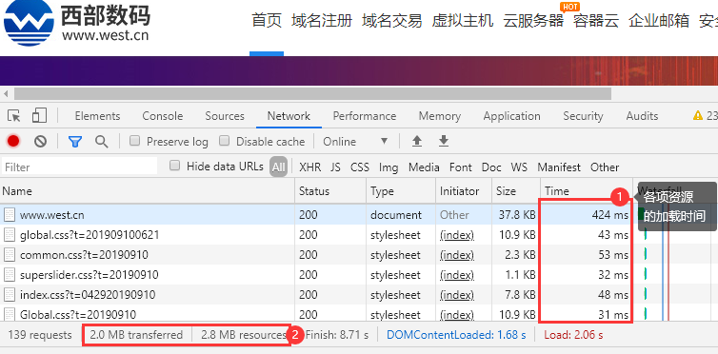Image resolution: width=718 pixels, height=354 pixels.
Task: Stop recording with the red record button
Action: (13, 142)
